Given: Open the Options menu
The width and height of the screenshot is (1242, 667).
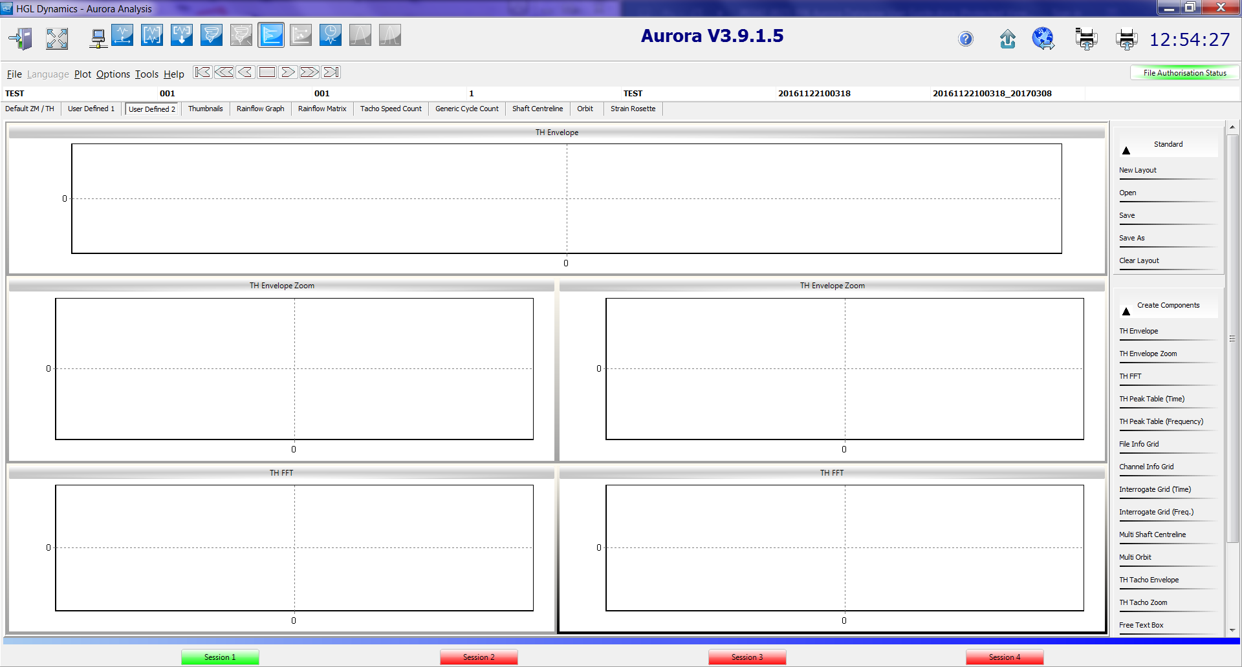Looking at the screenshot, I should click(x=113, y=74).
